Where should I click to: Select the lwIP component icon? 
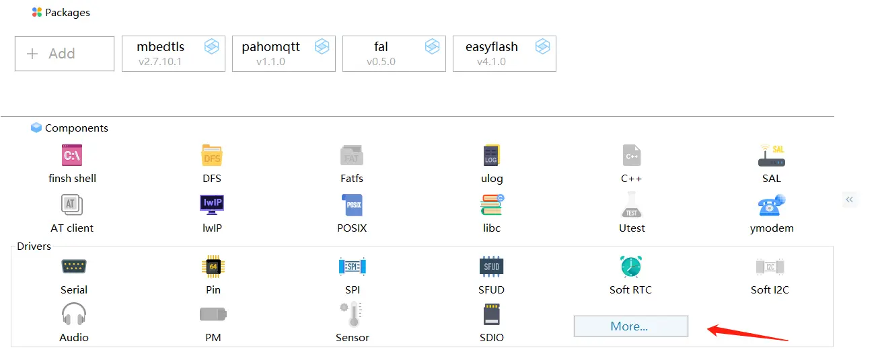[x=211, y=204]
